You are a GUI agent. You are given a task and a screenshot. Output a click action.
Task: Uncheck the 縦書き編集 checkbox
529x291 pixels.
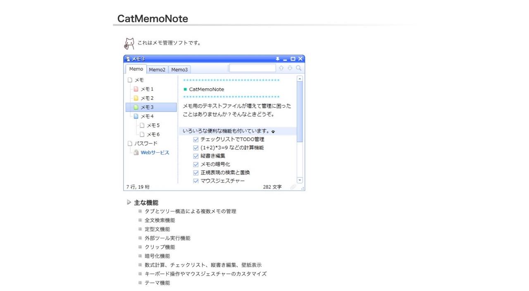[196, 156]
